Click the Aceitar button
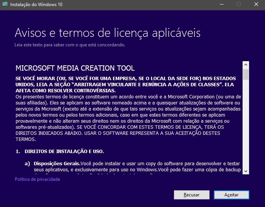265x207 pixels. coord(231,195)
